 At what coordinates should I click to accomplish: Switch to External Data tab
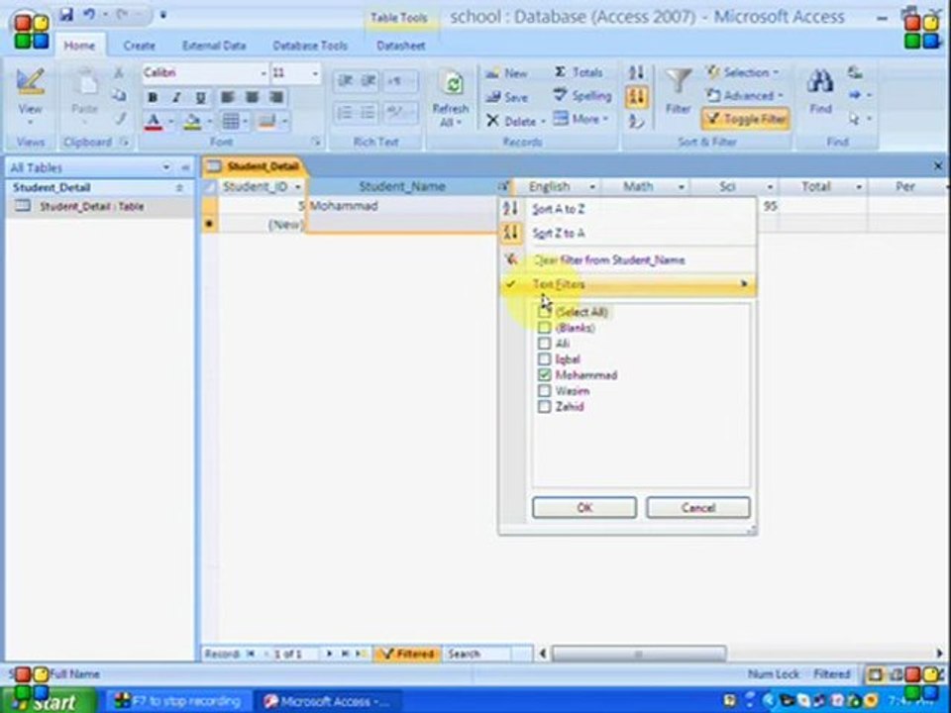214,46
